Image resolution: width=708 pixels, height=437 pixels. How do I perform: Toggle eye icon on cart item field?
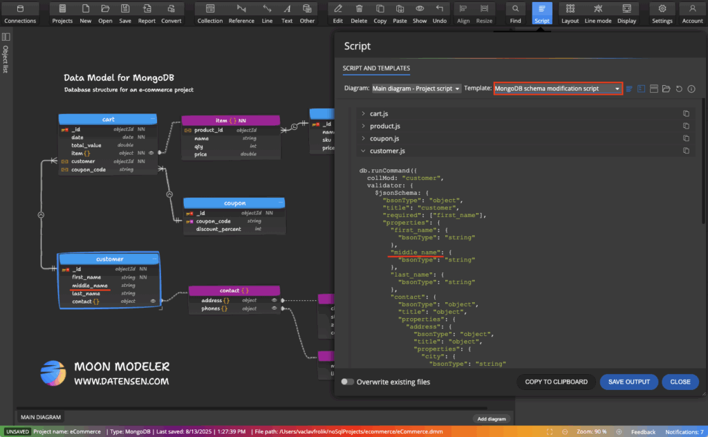click(x=151, y=153)
